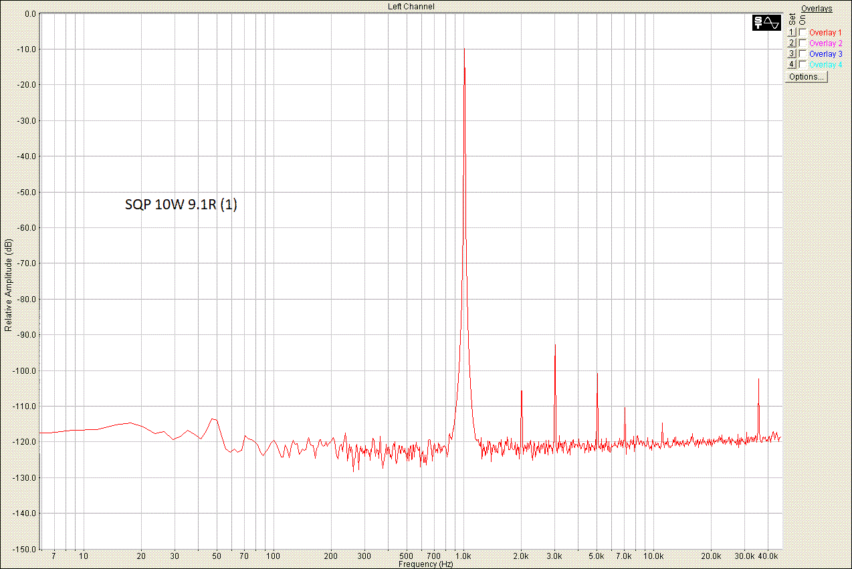Screen dimensions: 852x569
Task: Click the 3.0k frequency tick label
Action: pos(554,556)
